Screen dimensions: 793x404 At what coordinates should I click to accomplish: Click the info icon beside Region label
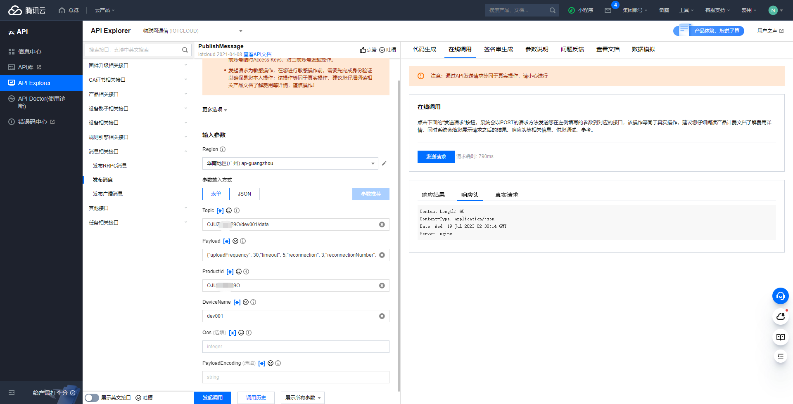pos(223,149)
